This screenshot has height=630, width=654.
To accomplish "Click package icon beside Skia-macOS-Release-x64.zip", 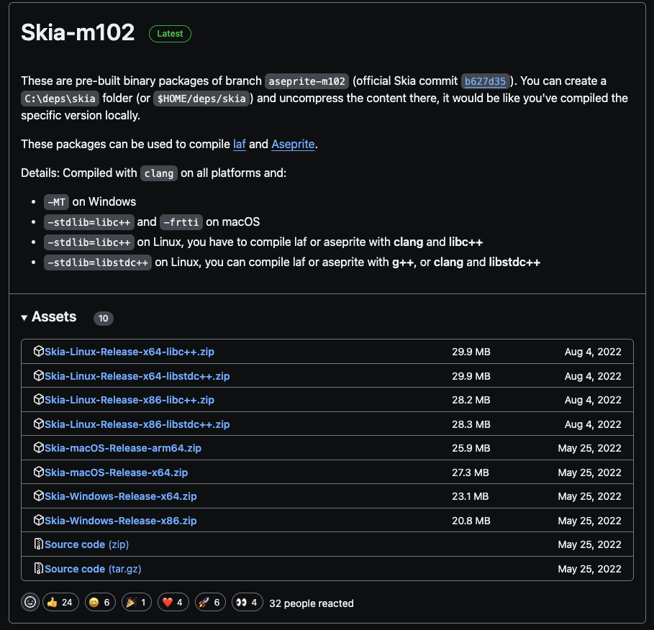I will (x=38, y=472).
